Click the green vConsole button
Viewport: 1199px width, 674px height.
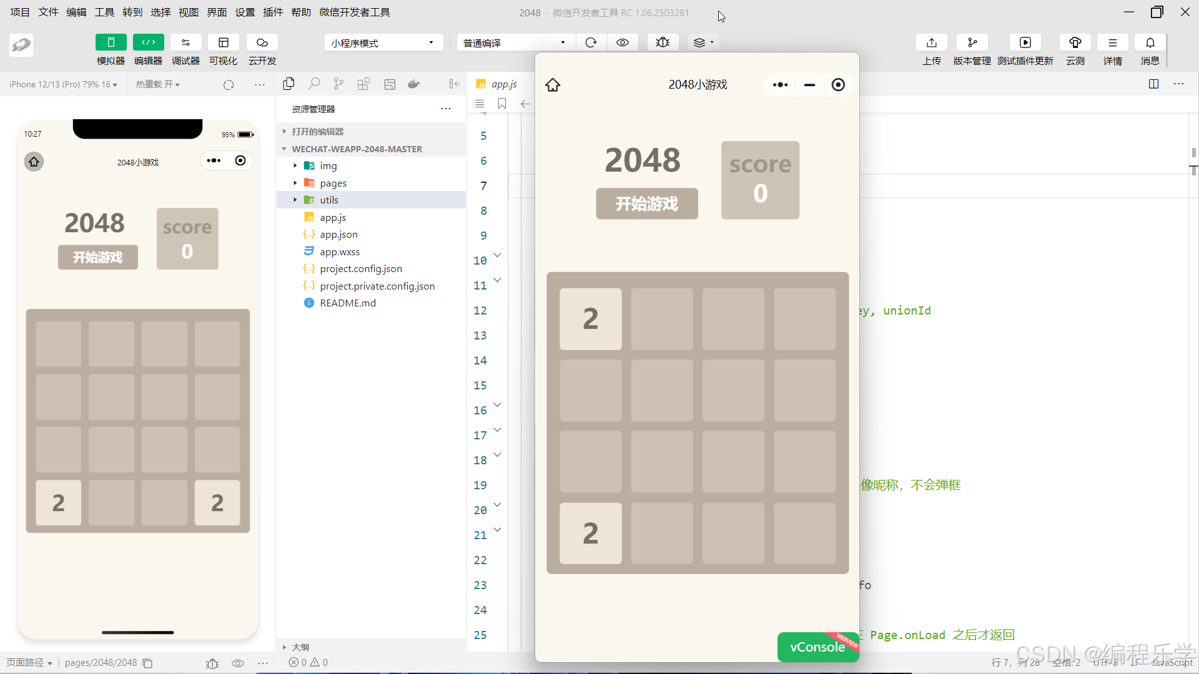pos(817,647)
